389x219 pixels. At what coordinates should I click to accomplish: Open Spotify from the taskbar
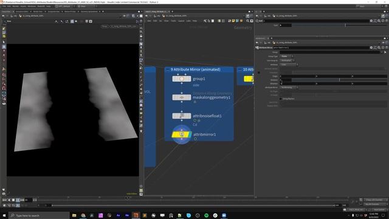pyautogui.click(x=207, y=215)
